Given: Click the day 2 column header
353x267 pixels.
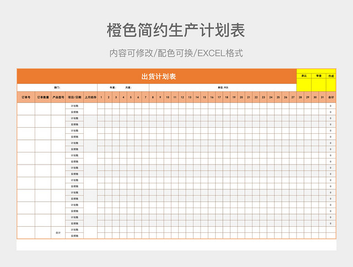Looking at the screenshot, I should pyautogui.click(x=109, y=97).
